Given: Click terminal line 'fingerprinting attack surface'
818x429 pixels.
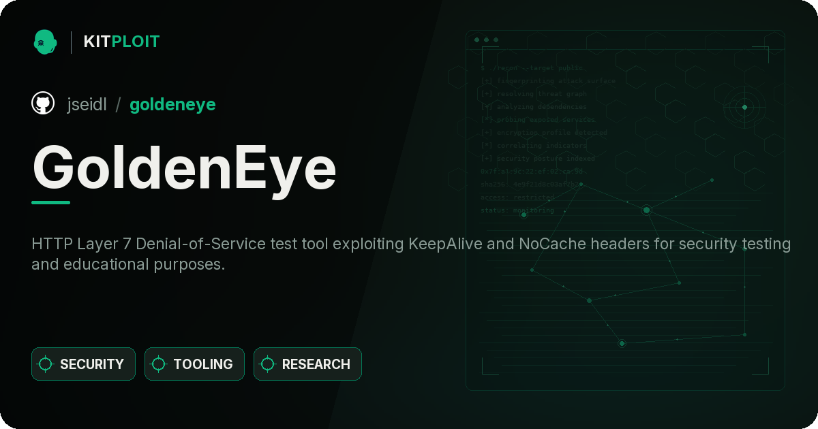Looking at the screenshot, I should coord(548,81).
